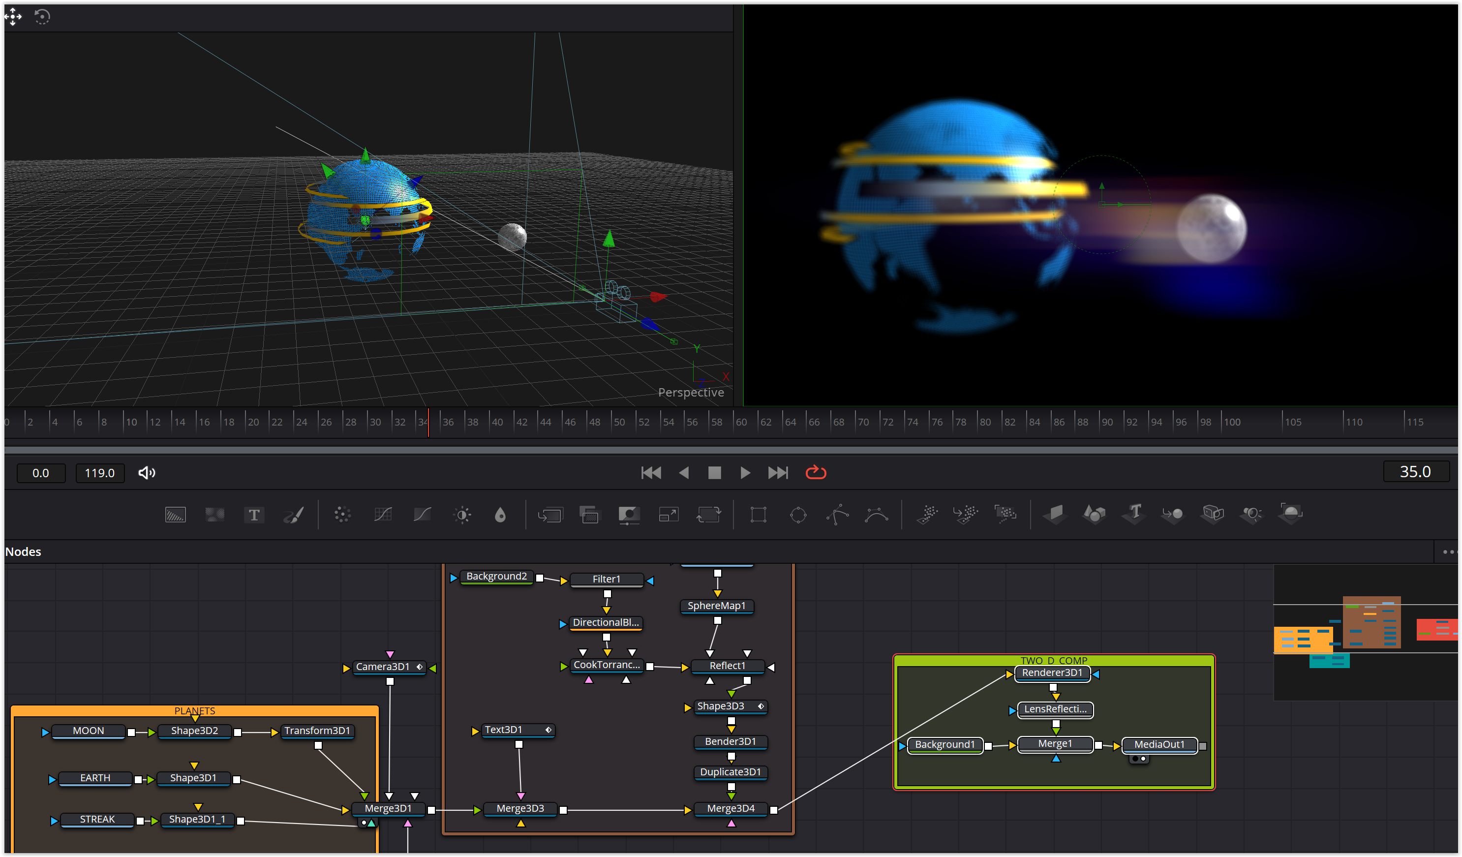
Task: Add a Merge node from the toolbar
Action: 550,515
